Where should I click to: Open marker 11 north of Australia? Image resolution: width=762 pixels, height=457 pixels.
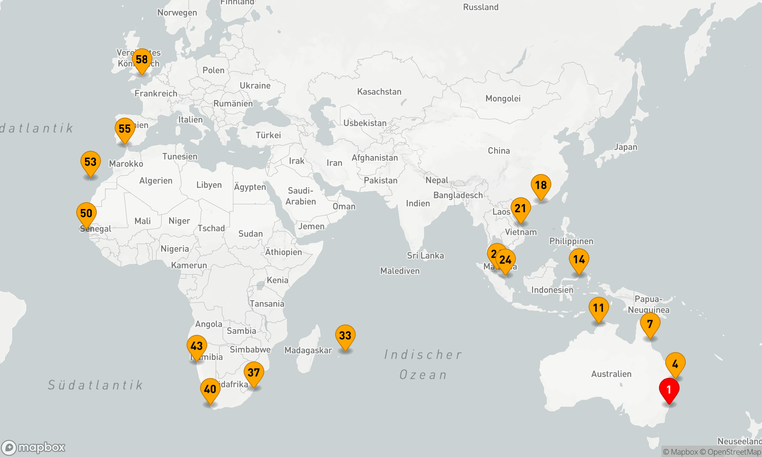click(x=599, y=308)
